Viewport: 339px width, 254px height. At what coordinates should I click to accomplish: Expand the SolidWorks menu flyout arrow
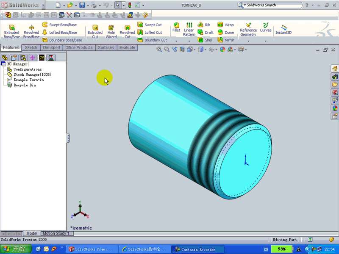(43, 5)
